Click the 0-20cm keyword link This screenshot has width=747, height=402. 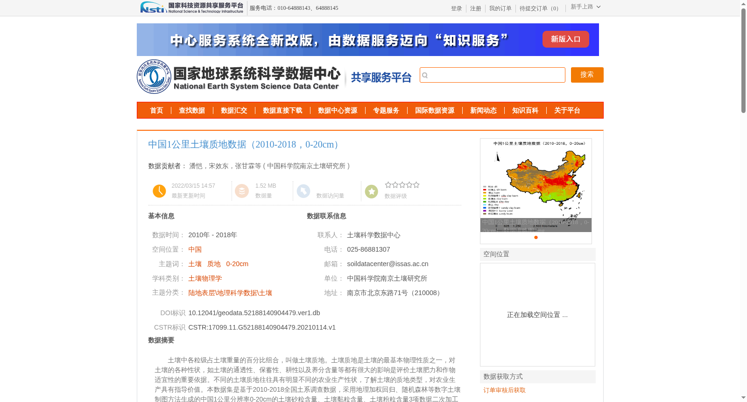(x=237, y=264)
